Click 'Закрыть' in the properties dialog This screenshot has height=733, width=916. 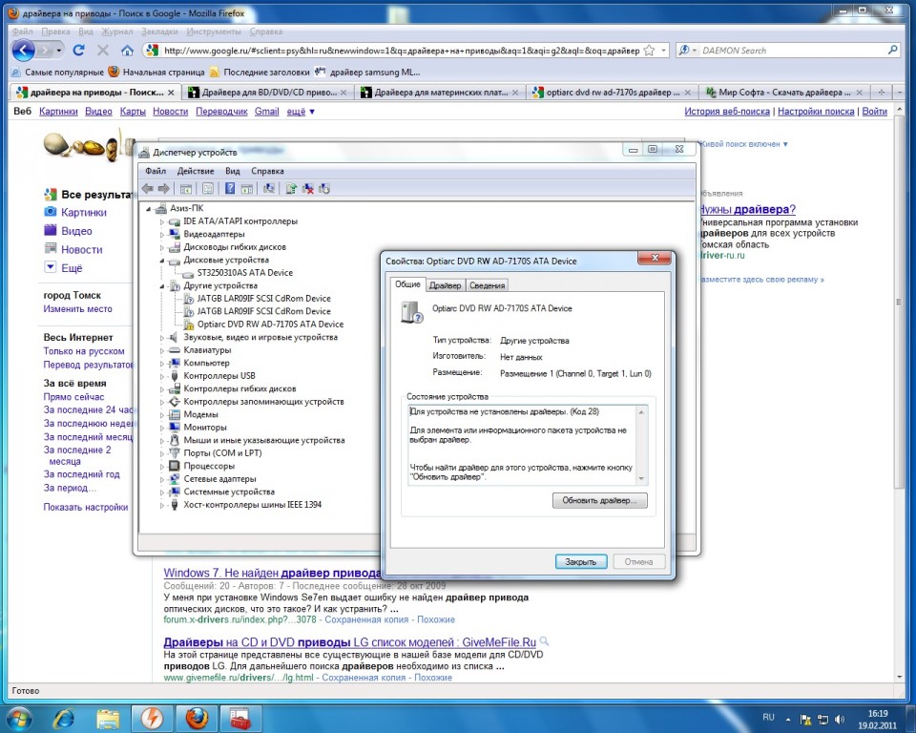click(581, 562)
